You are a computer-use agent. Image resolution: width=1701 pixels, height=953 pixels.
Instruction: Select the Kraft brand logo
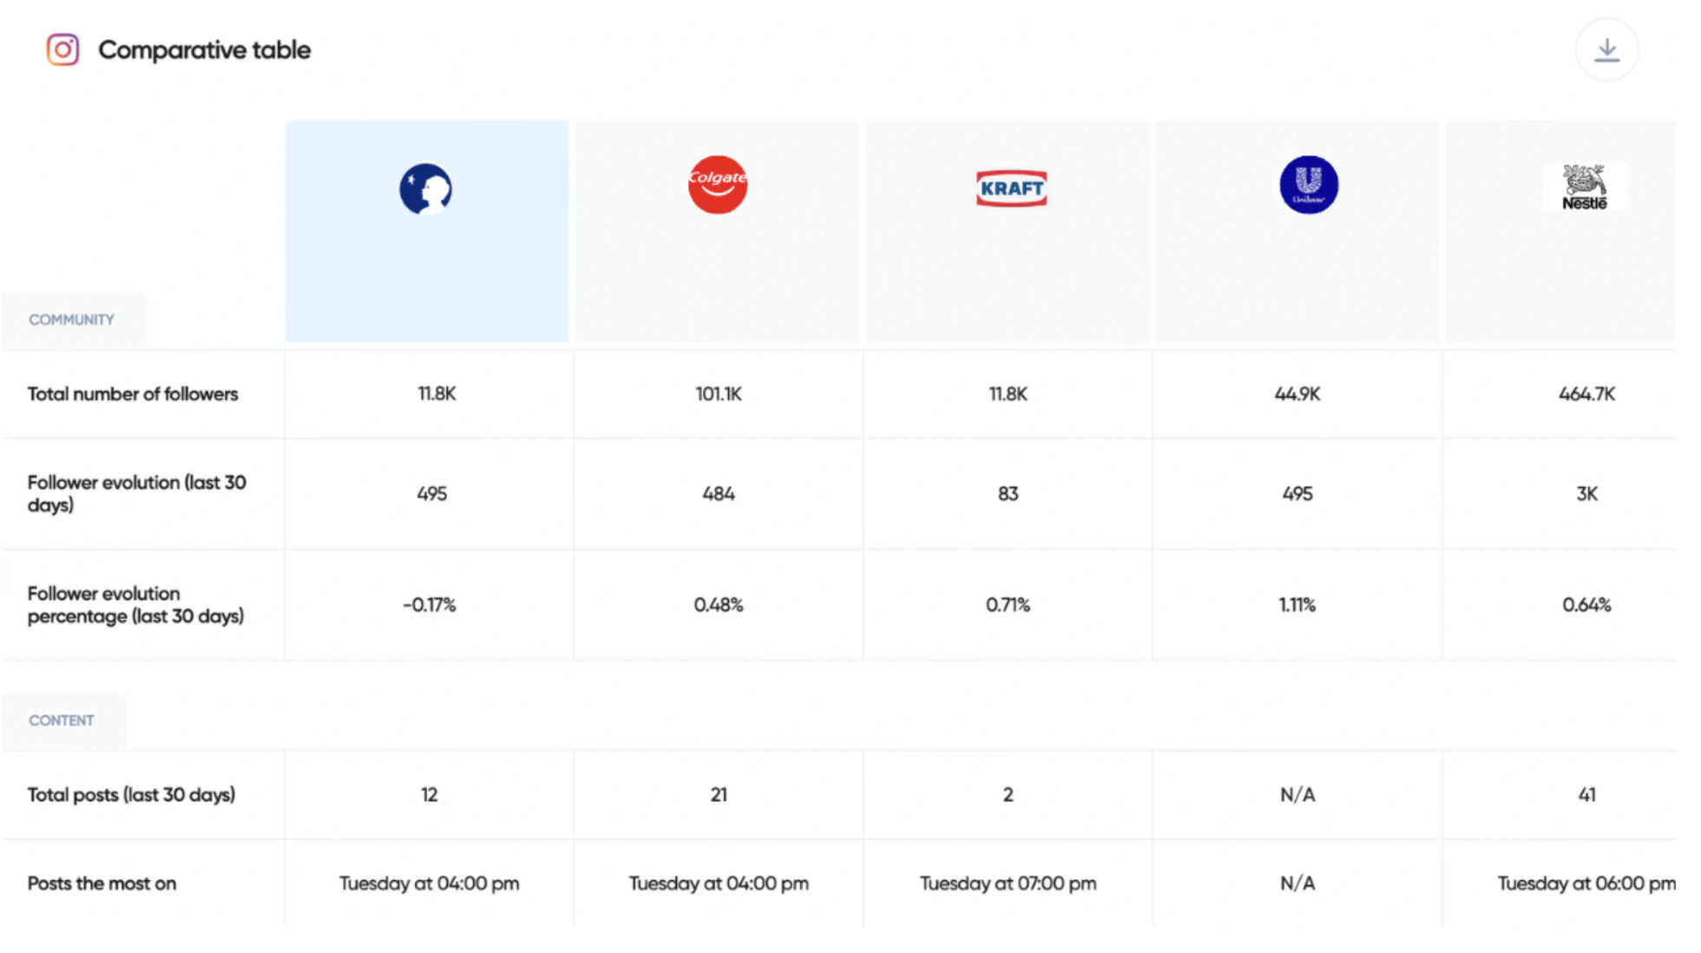coord(1011,188)
